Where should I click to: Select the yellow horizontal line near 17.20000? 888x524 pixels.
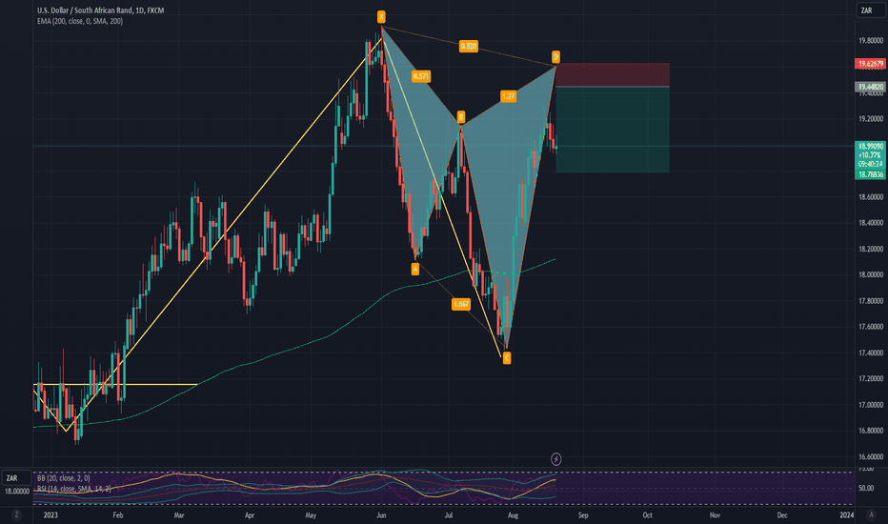115,385
